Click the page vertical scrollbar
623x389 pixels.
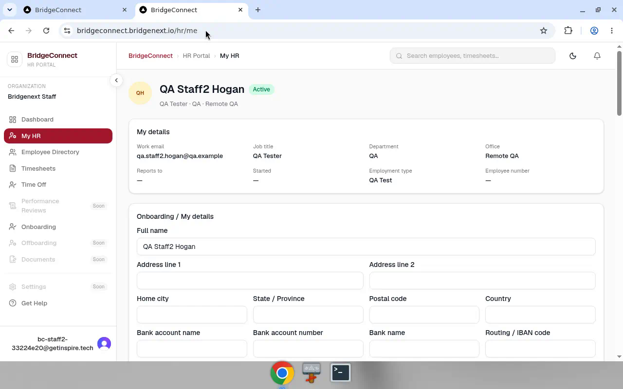[x=619, y=83]
